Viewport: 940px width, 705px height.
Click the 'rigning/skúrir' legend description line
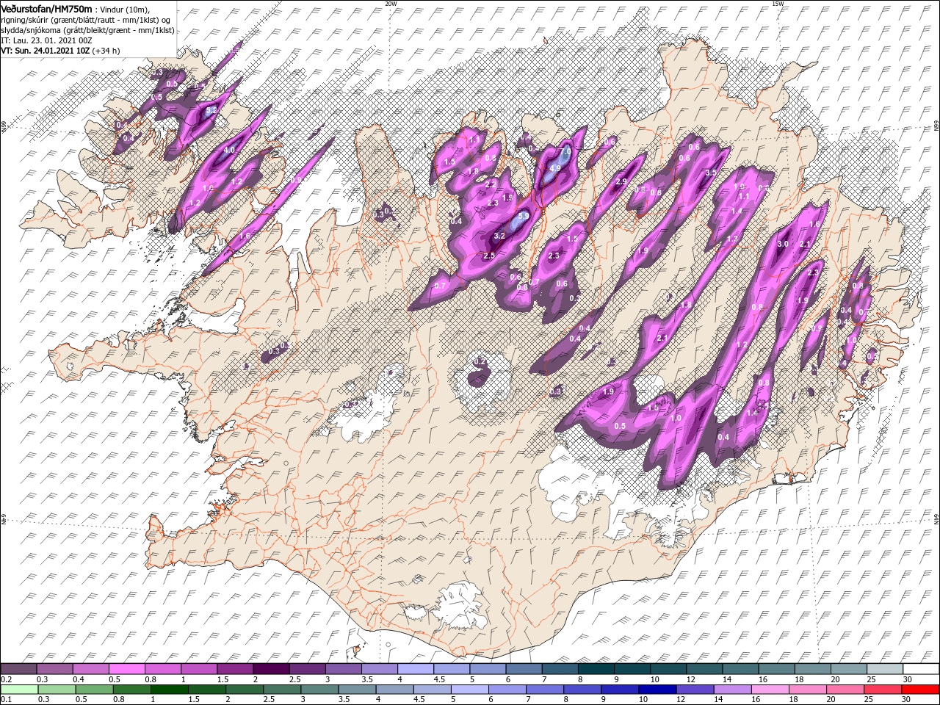85,19
